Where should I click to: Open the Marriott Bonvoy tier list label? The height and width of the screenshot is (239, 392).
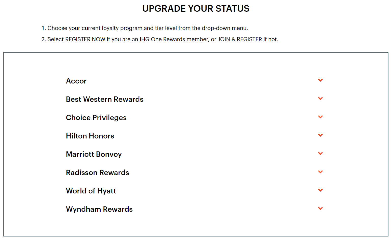(94, 154)
